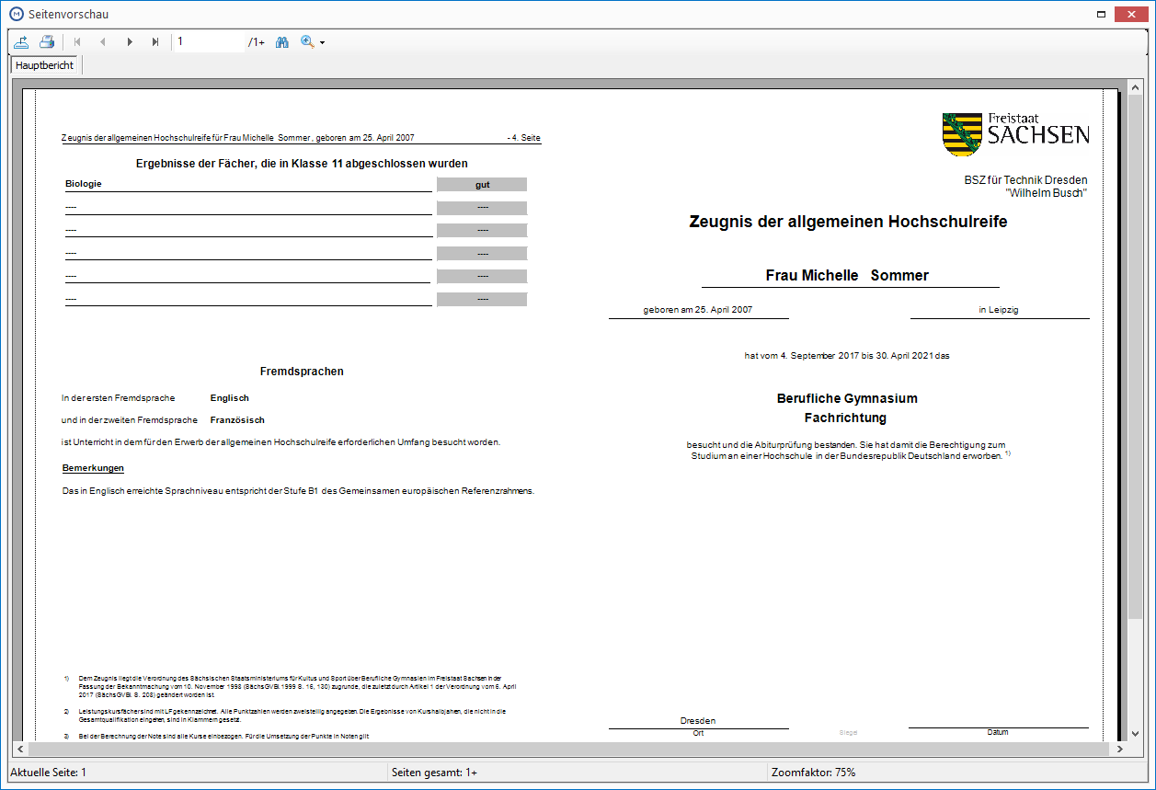Go to the previous page

103,41
